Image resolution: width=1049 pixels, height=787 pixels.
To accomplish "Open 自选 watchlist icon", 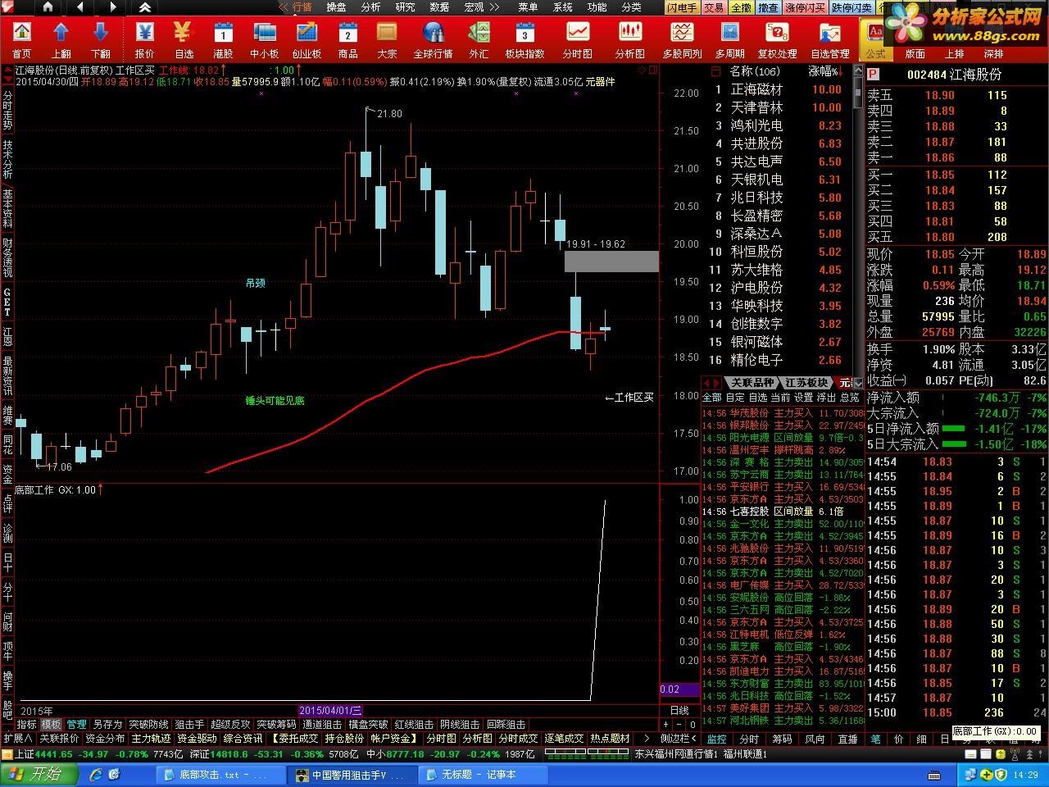I will pyautogui.click(x=184, y=39).
